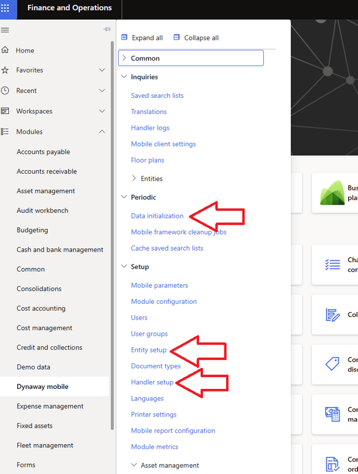Click the Favorites star icon
Image resolution: width=358 pixels, height=474 pixels.
5,70
